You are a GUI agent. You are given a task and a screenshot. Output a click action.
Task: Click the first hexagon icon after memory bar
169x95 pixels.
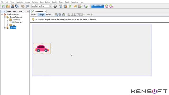107,6
